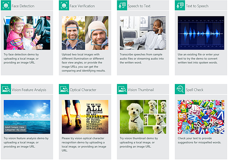Open the Text to Speech title
The width and height of the screenshot is (229, 161).
197,6
